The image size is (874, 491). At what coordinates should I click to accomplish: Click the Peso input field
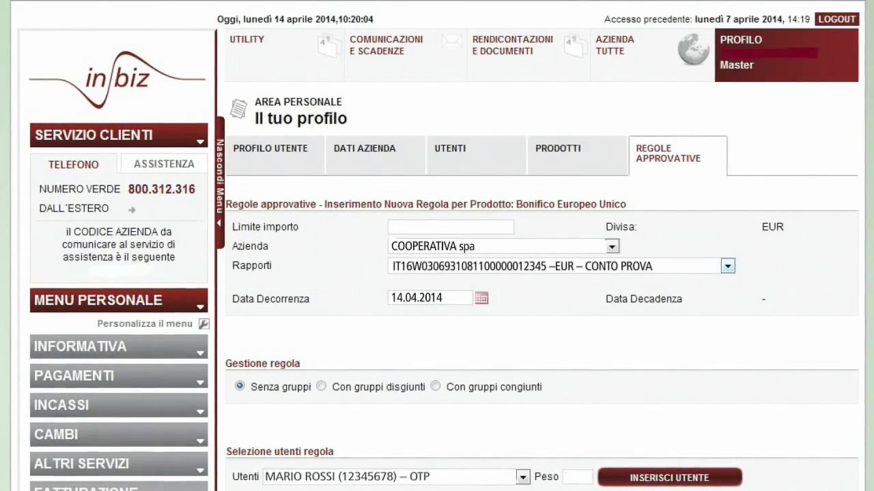point(577,477)
